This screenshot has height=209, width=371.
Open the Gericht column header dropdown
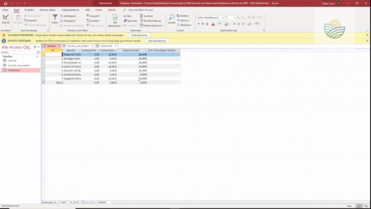point(79,51)
